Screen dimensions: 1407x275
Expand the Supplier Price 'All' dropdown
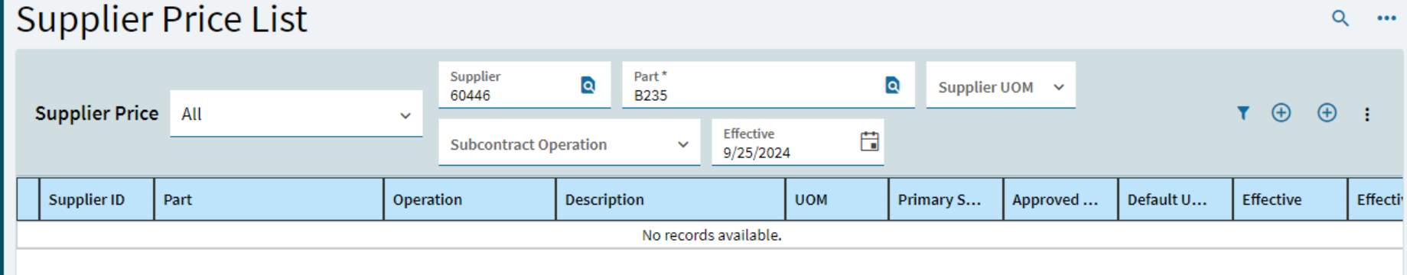click(296, 114)
